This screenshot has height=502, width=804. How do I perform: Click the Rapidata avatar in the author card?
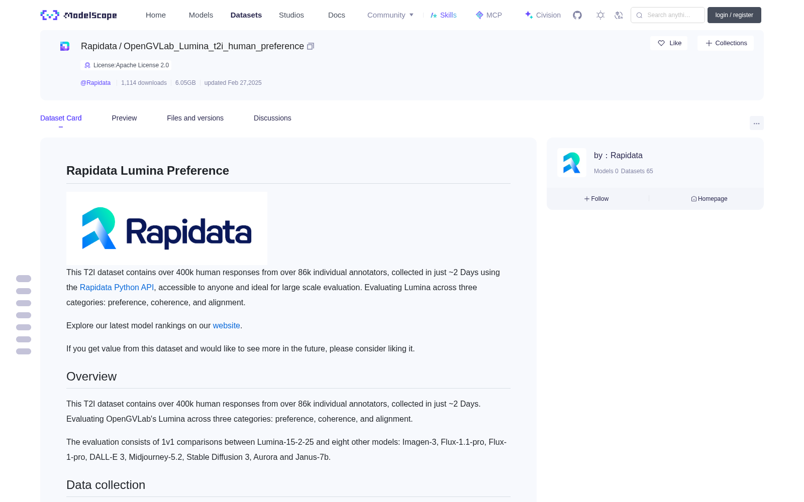[572, 163]
